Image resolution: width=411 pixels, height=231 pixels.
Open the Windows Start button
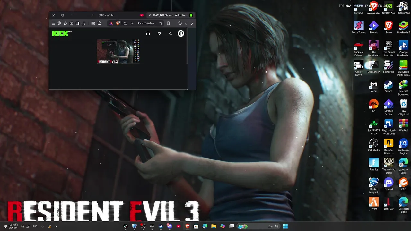click(x=285, y=226)
